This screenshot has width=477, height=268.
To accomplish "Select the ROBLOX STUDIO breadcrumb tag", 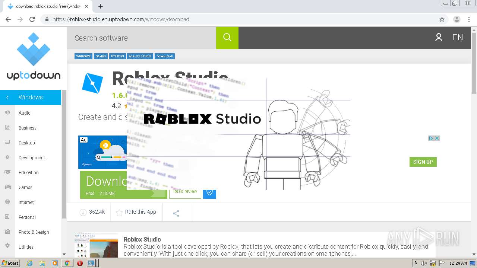I will point(140,56).
